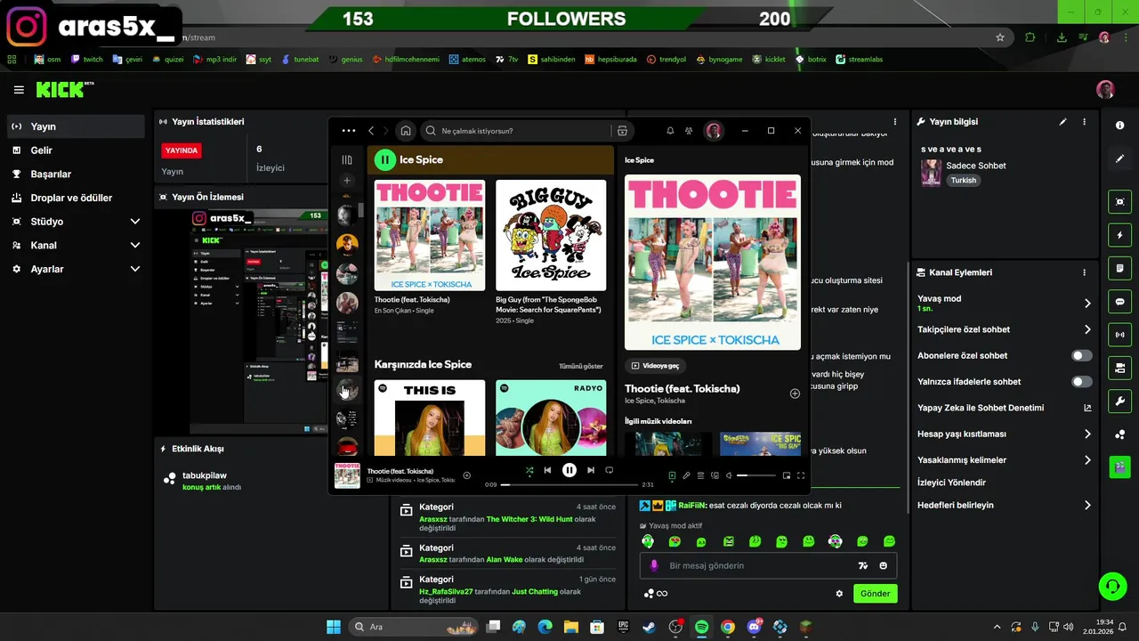Open the Windows Start menu

tap(334, 627)
